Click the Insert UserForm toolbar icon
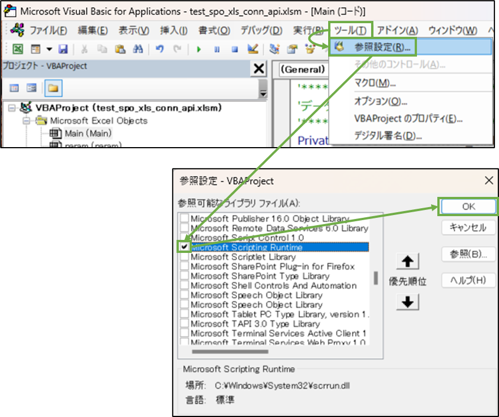Viewport: 499px width, 417px height. [36, 49]
